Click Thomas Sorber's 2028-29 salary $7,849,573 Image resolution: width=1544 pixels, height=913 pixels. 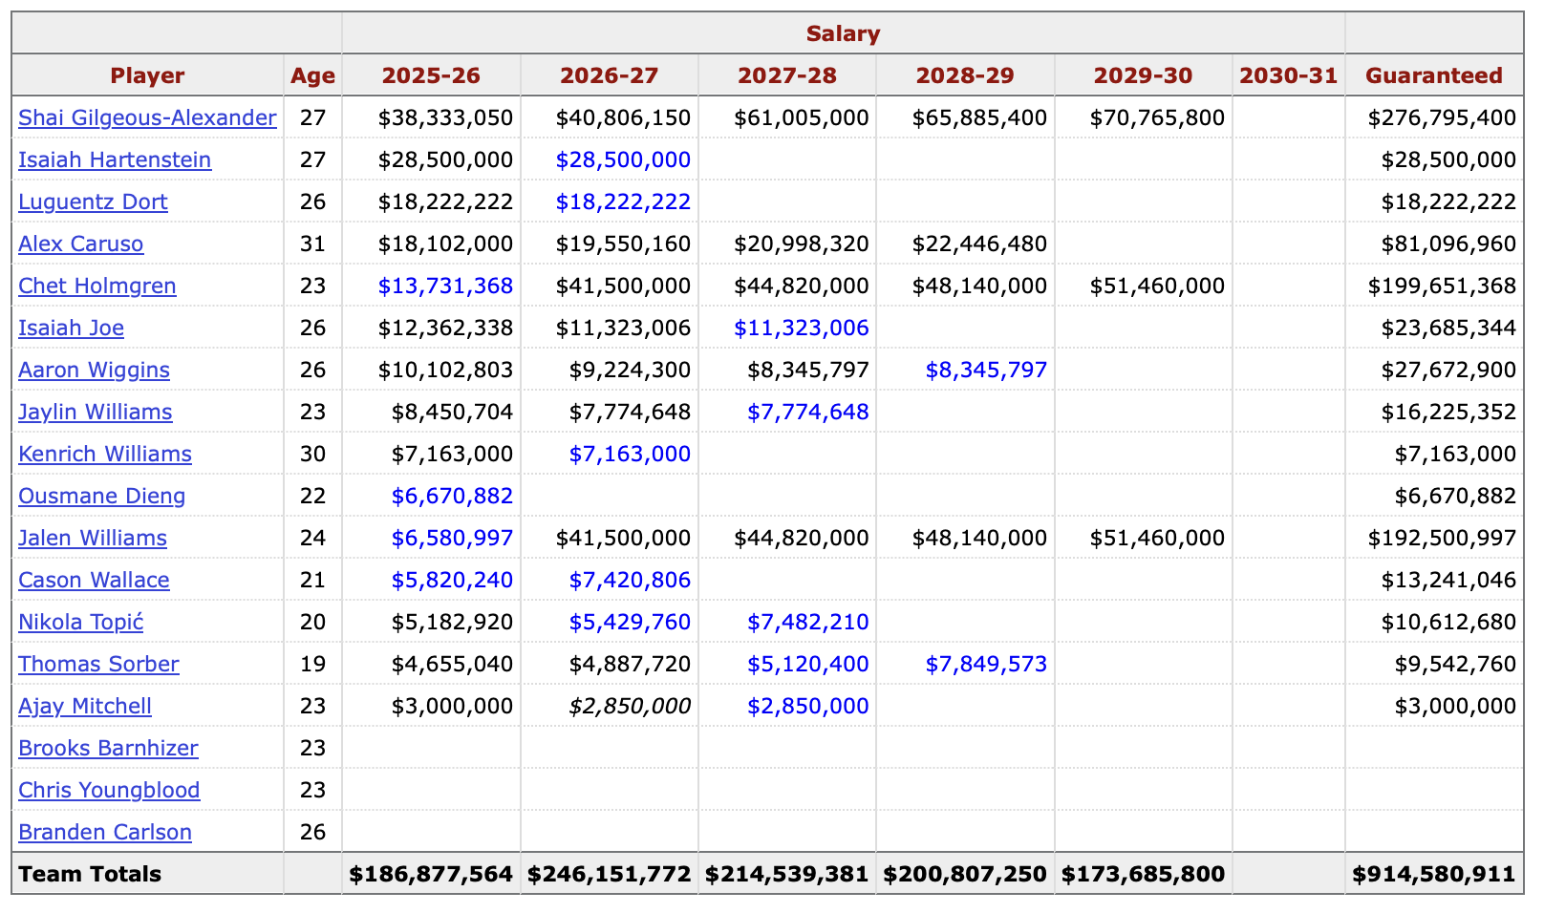pyautogui.click(x=986, y=664)
